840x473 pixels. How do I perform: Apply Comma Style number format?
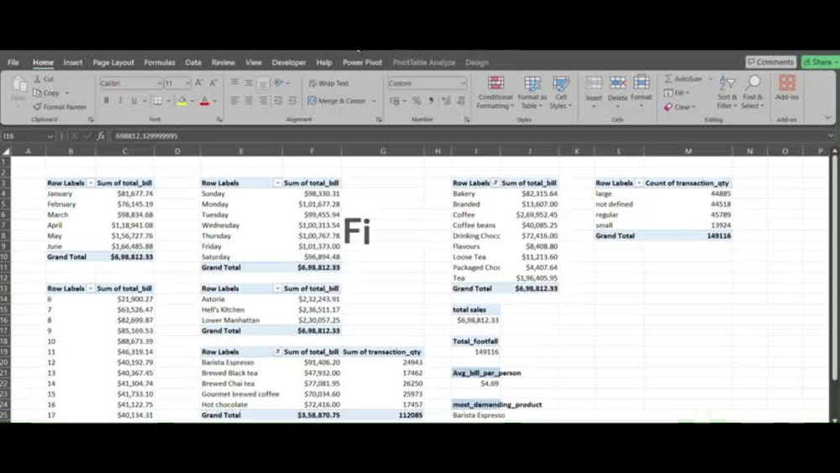(431, 101)
